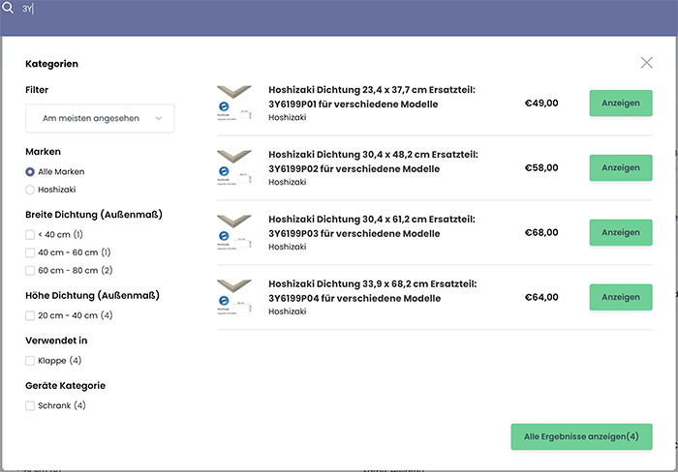Open the 'Am meisten angesehen' sort dropdown
678x472 pixels.
[100, 118]
